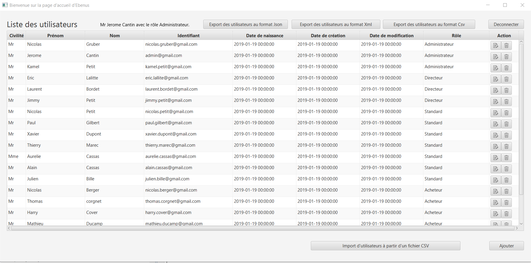Click edit icon for Nicolas Gruber row

pos(496,45)
